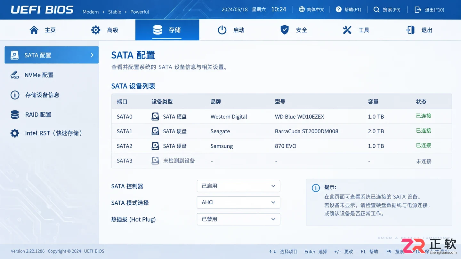Click the Western Digital brand cell
This screenshot has height=259, width=461.
click(x=229, y=117)
